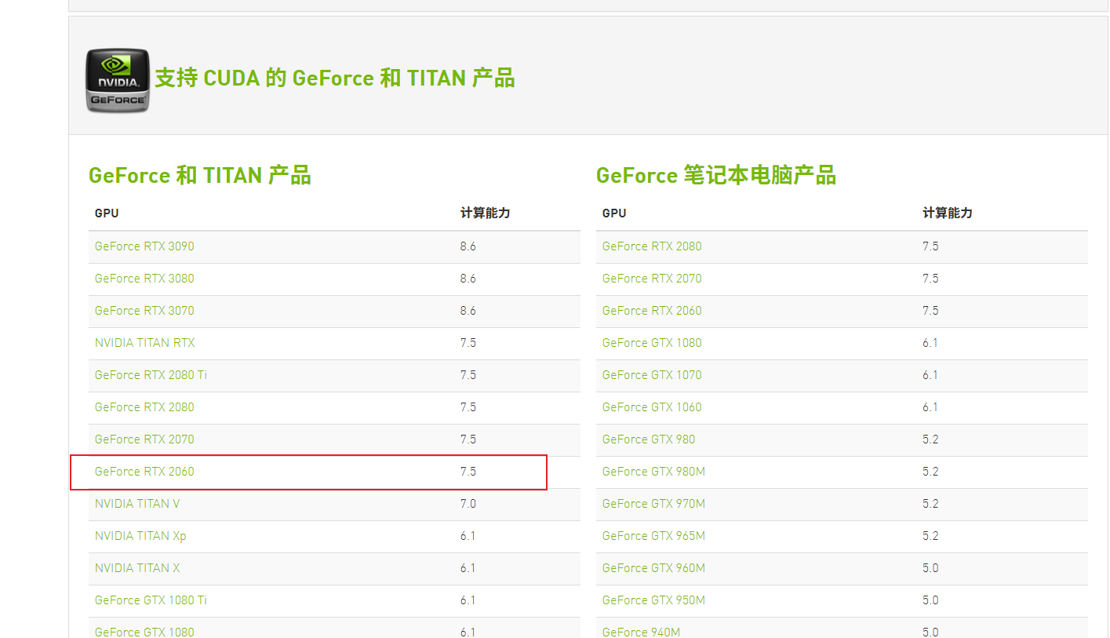
Task: Click the 5.2 value in the GTX 970M row
Action: click(930, 504)
